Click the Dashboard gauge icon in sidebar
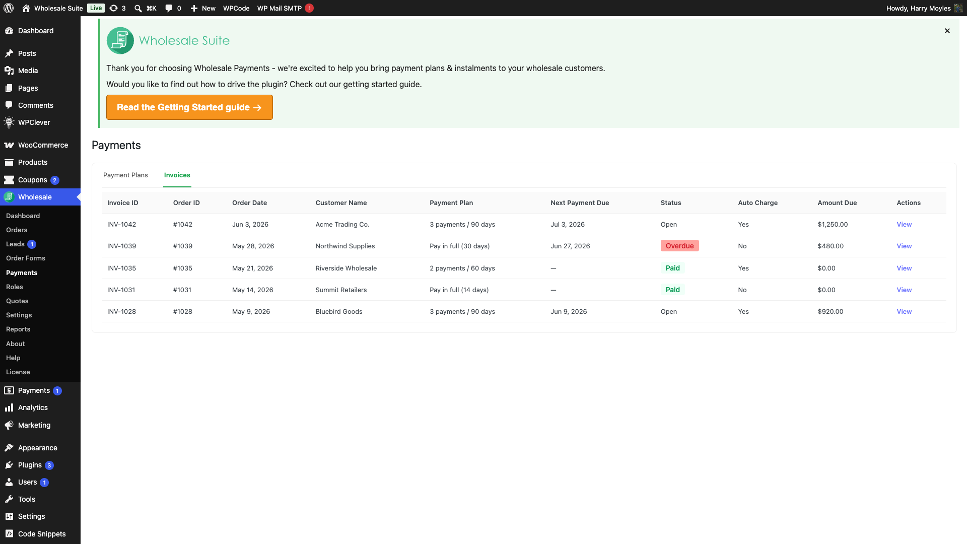This screenshot has height=544, width=967. pyautogui.click(x=9, y=31)
